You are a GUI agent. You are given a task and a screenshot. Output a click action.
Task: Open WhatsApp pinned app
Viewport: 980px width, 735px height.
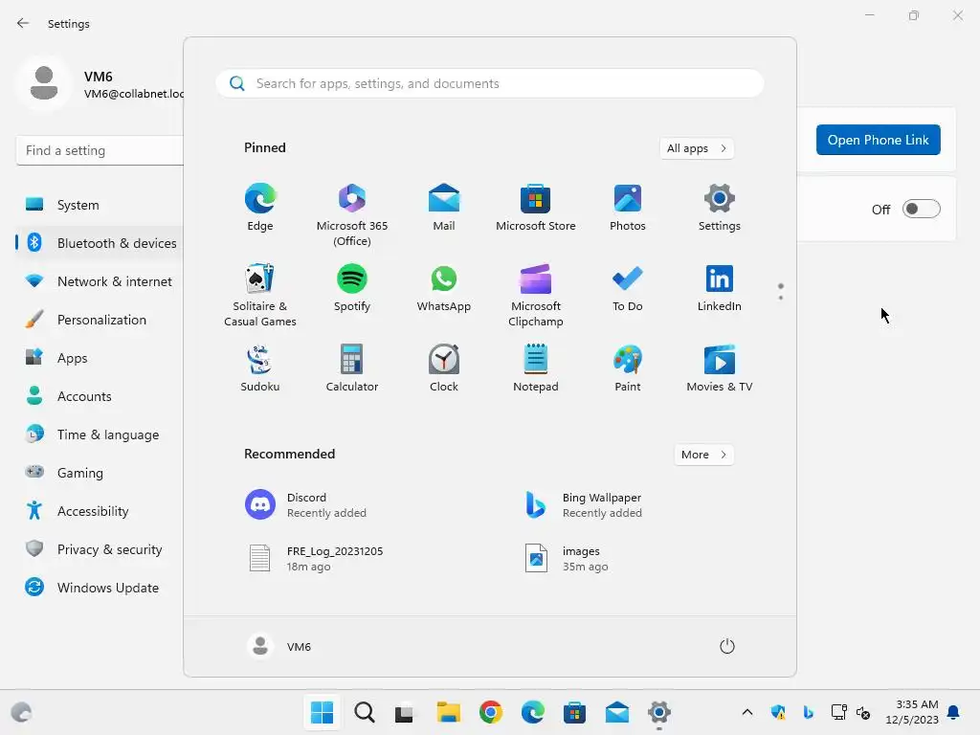point(444,288)
